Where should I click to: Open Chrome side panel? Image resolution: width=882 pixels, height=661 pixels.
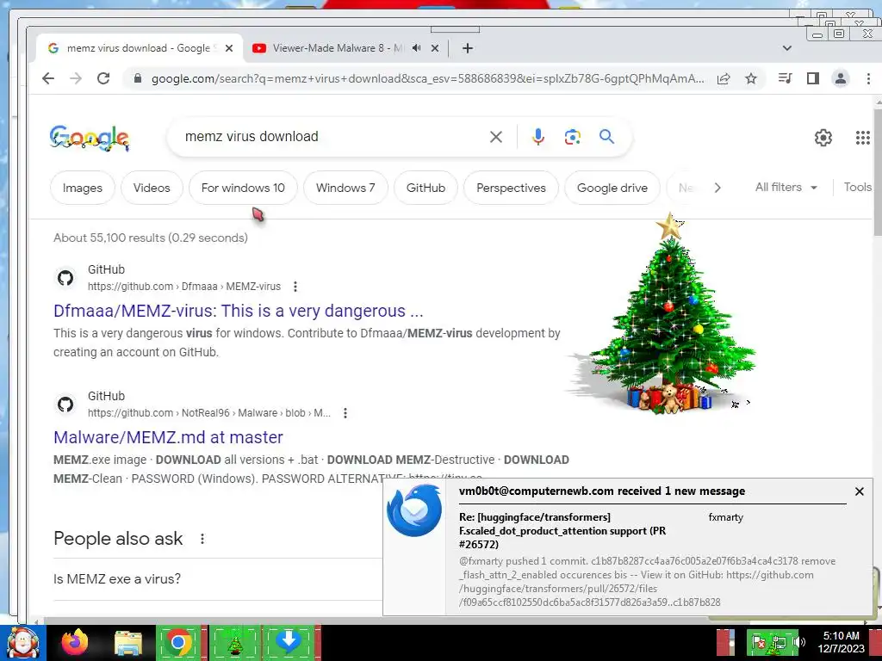813,78
